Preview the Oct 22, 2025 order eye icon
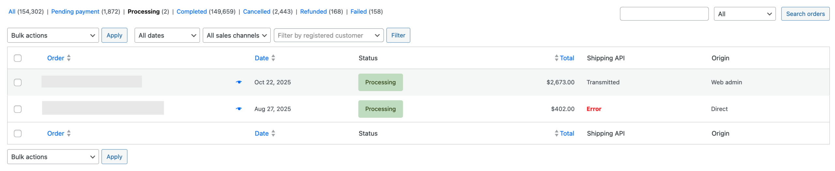 (239, 82)
